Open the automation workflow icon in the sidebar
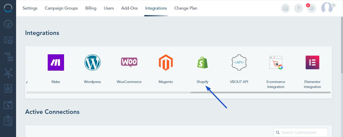Image resolution: width=343 pixels, height=137 pixels. pos(8,57)
